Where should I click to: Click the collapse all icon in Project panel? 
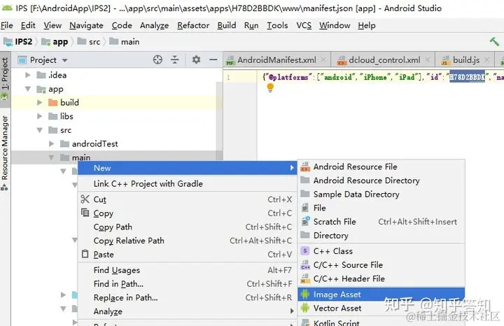[174, 59]
